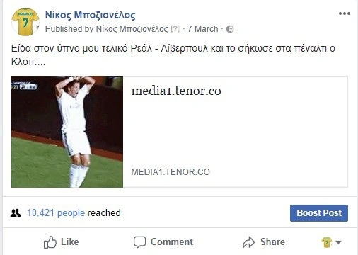Click the small jersey avatar near Share
The width and height of the screenshot is (358, 255).
[x=327, y=242]
